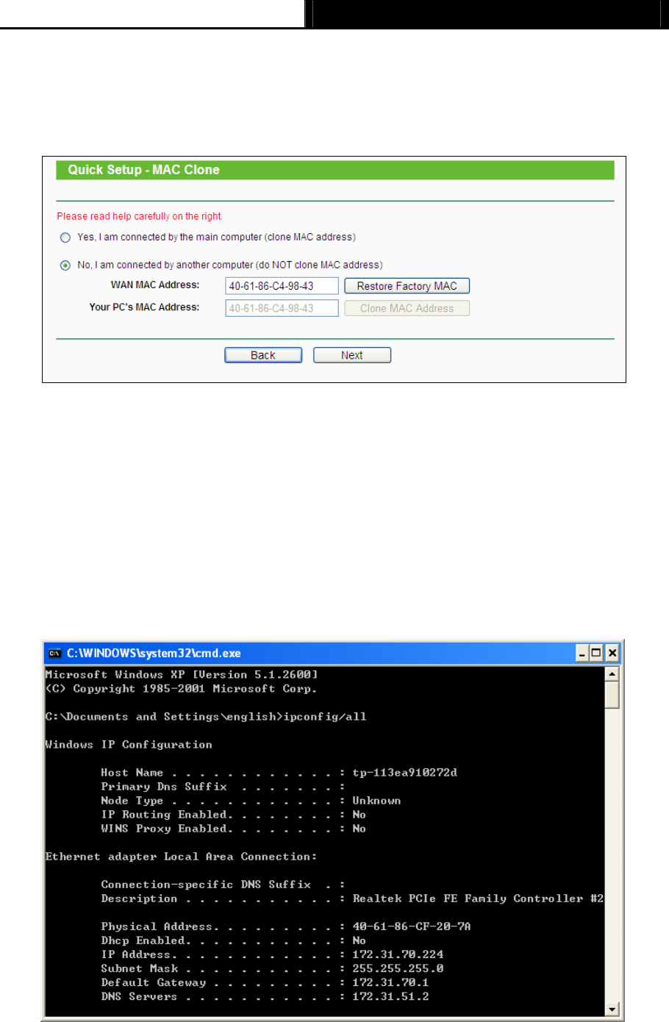Click the cmd.exe window title icon
The image size is (669, 1022).
click(54, 653)
